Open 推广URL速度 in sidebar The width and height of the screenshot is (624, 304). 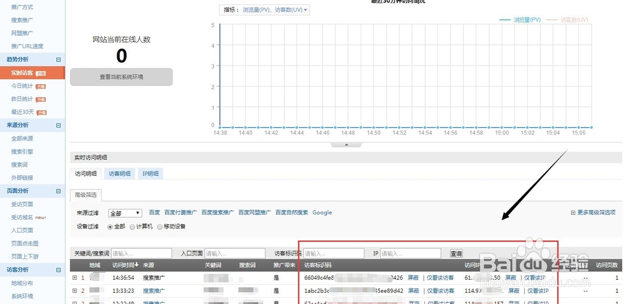coord(27,46)
